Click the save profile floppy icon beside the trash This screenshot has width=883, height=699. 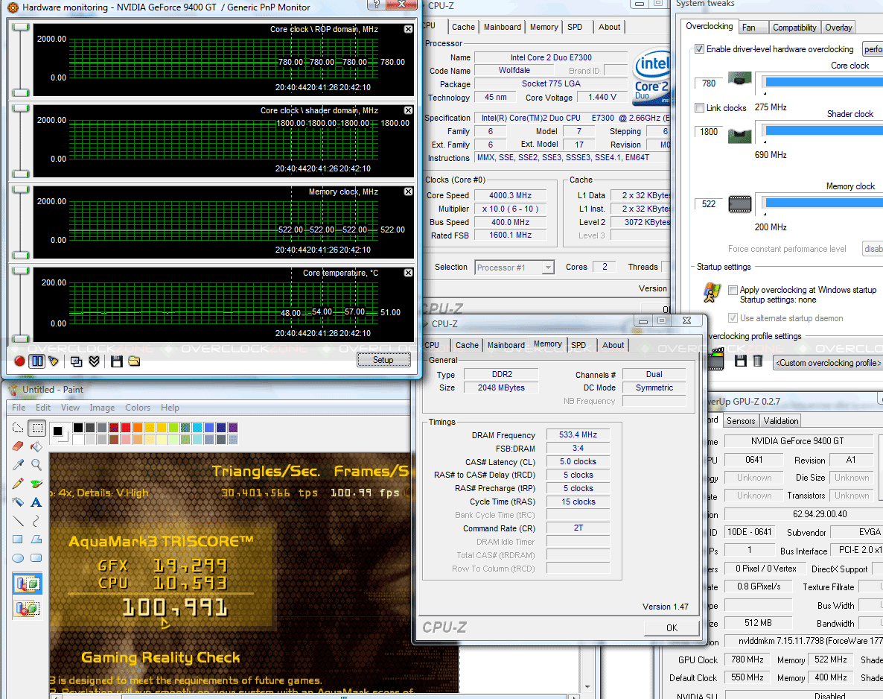click(741, 361)
